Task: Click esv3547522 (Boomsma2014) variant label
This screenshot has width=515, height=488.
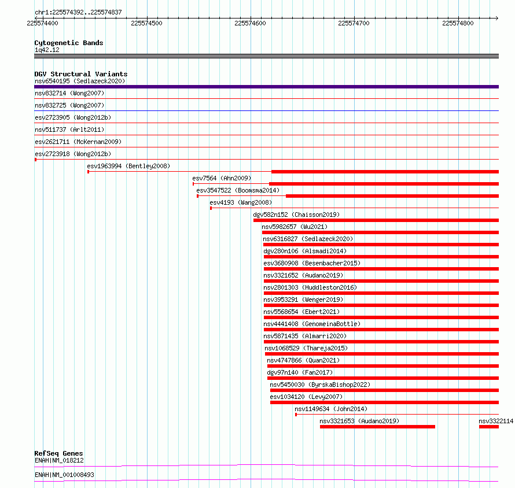Action: (238, 190)
